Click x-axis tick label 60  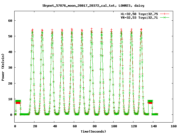pos(75,126)
